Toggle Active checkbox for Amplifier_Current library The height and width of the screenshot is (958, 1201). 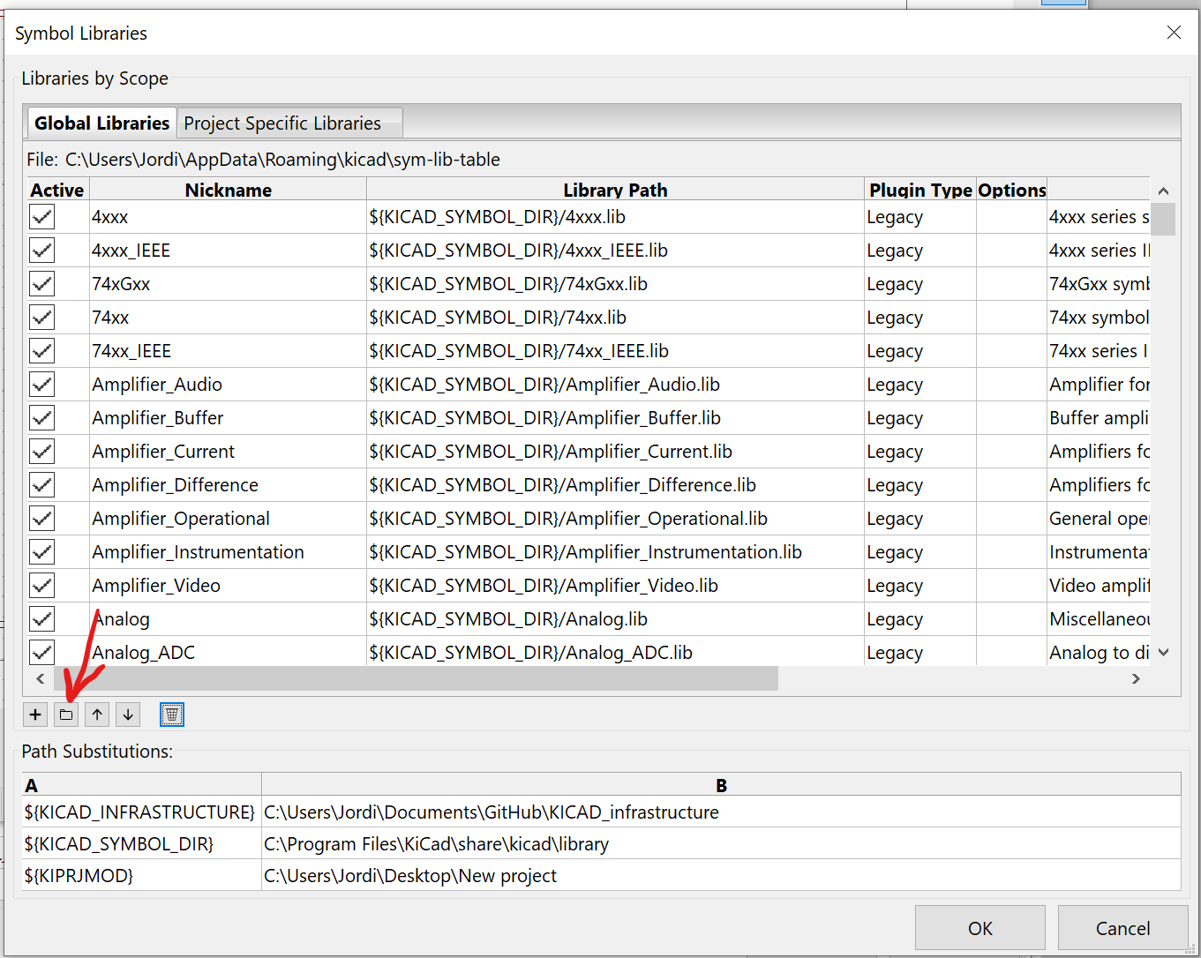point(41,452)
